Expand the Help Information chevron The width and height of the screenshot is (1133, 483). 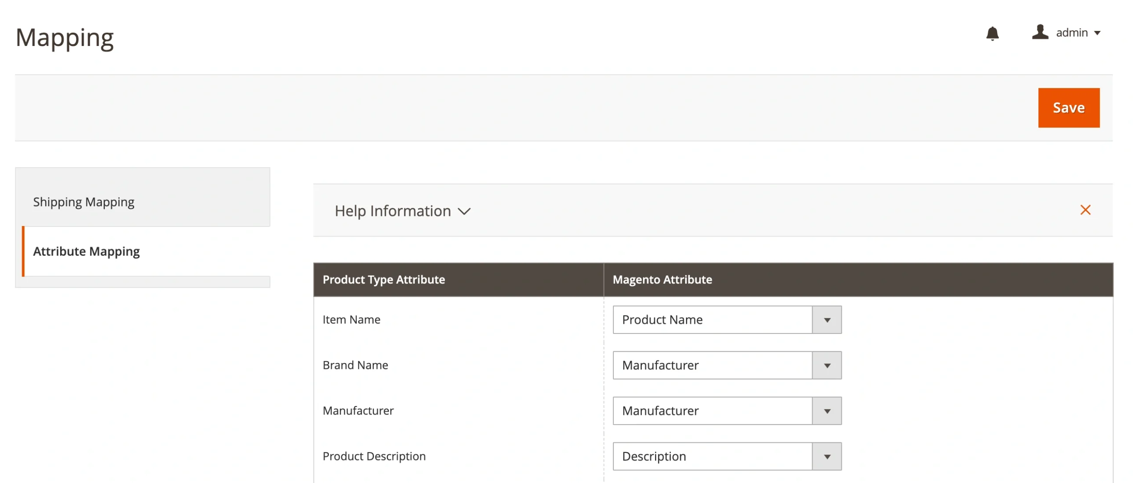[464, 211]
